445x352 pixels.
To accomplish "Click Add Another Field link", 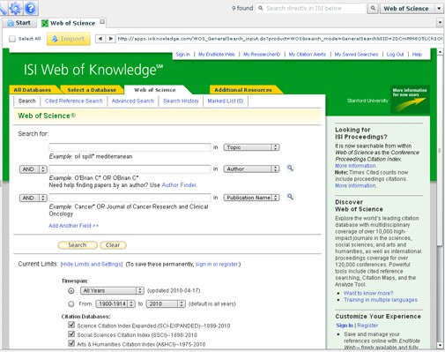I will pos(74,226).
